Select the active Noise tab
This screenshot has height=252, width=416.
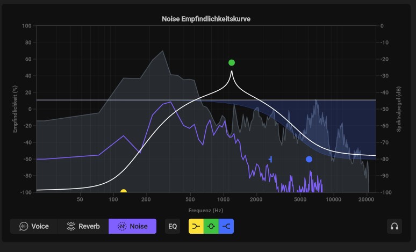(132, 226)
